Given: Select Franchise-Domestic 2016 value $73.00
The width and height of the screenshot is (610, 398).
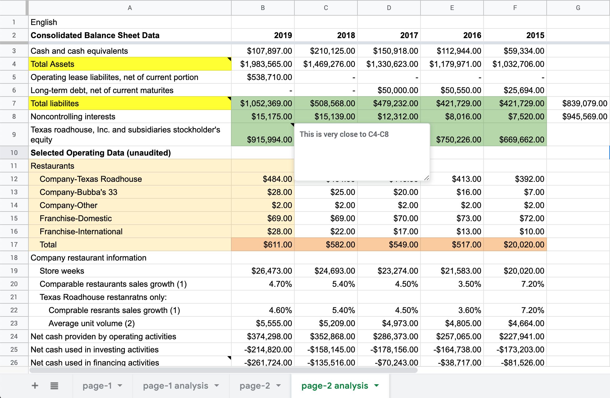Looking at the screenshot, I should tap(452, 218).
